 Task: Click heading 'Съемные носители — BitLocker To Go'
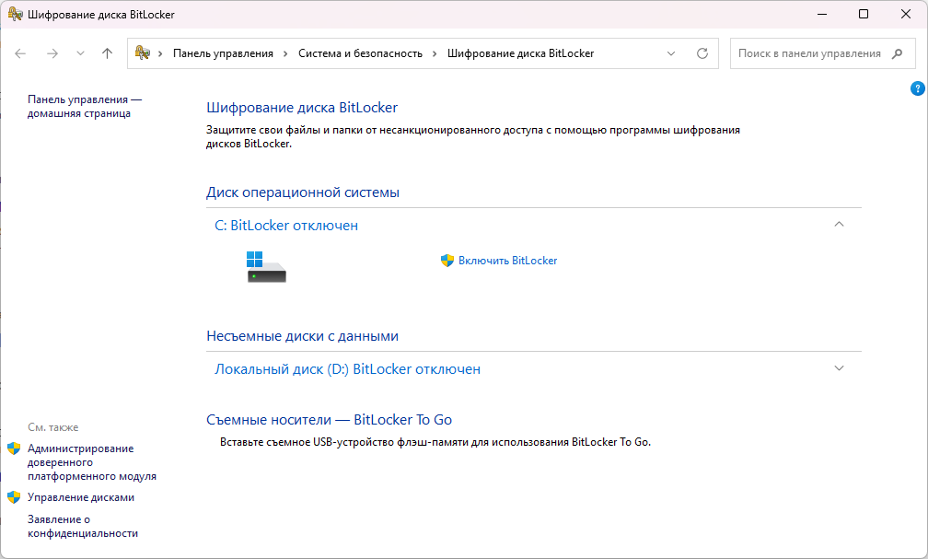coord(329,420)
